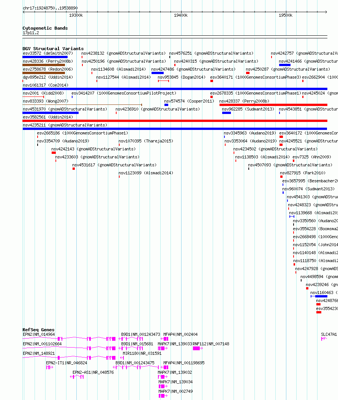Open nsv4498594 variant label
The width and height of the screenshot is (338, 400).
point(319,277)
